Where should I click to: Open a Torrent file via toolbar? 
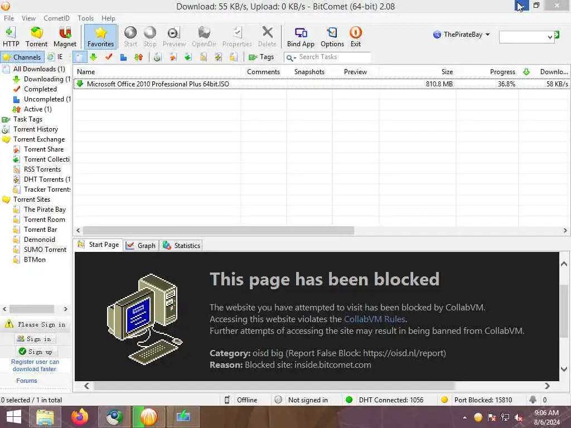tap(36, 36)
